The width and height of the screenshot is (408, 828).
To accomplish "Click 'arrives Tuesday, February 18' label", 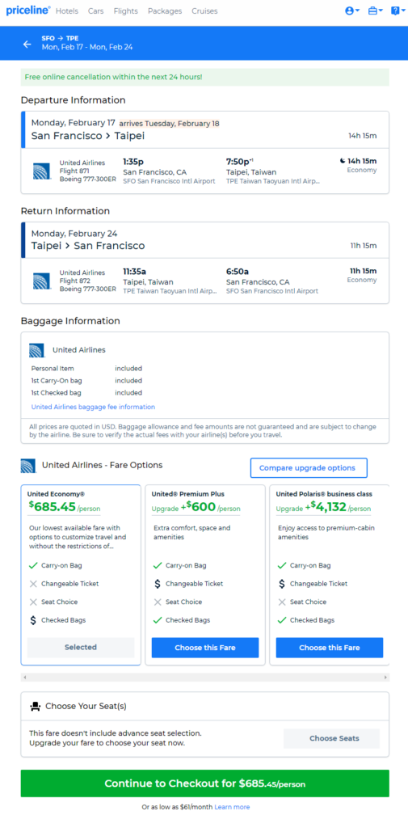I will [x=169, y=124].
